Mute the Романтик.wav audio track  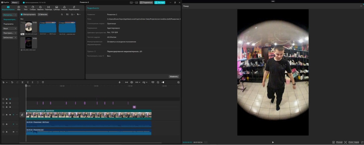(13, 132)
